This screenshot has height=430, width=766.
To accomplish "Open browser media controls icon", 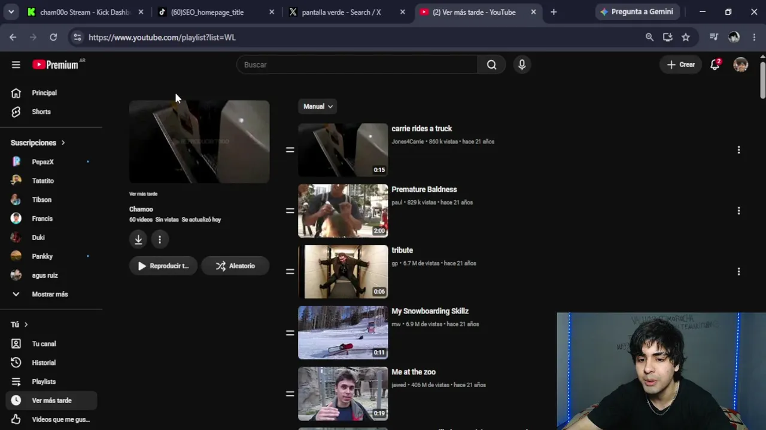I will point(713,37).
